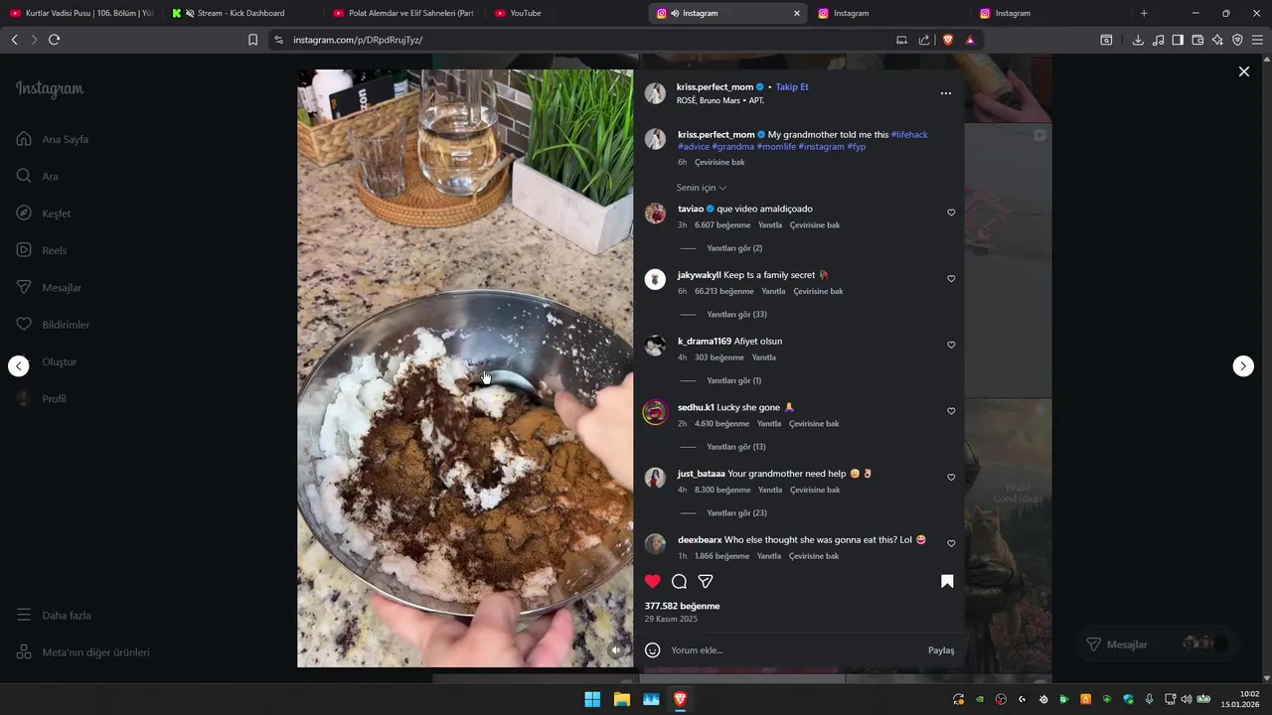Like jakywakyll's comment with its heart icon
The height and width of the screenshot is (715, 1272).
click(951, 279)
